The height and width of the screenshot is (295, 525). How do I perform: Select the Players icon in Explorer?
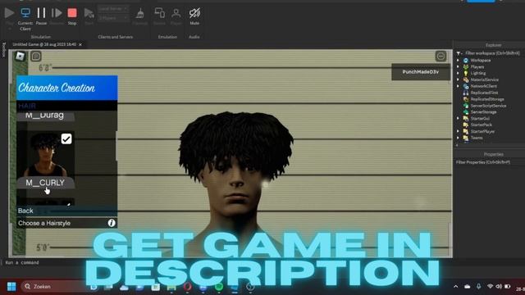(466, 67)
